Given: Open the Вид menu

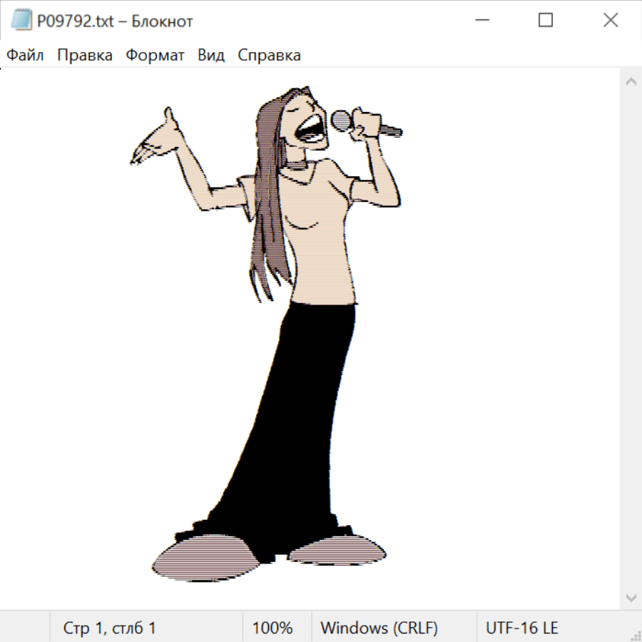Looking at the screenshot, I should point(211,55).
